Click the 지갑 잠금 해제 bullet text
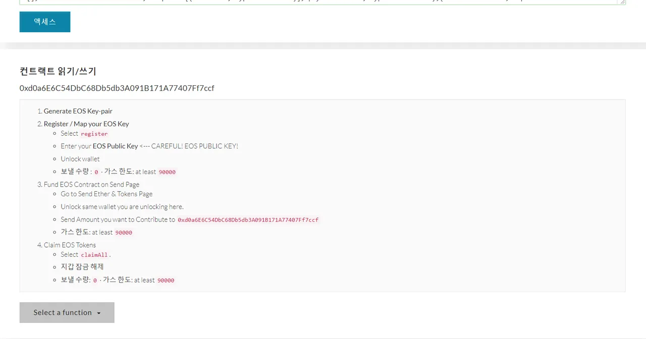Image resolution: width=646 pixels, height=339 pixels. [82, 266]
